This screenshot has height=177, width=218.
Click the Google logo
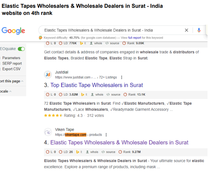click(x=13, y=30)
